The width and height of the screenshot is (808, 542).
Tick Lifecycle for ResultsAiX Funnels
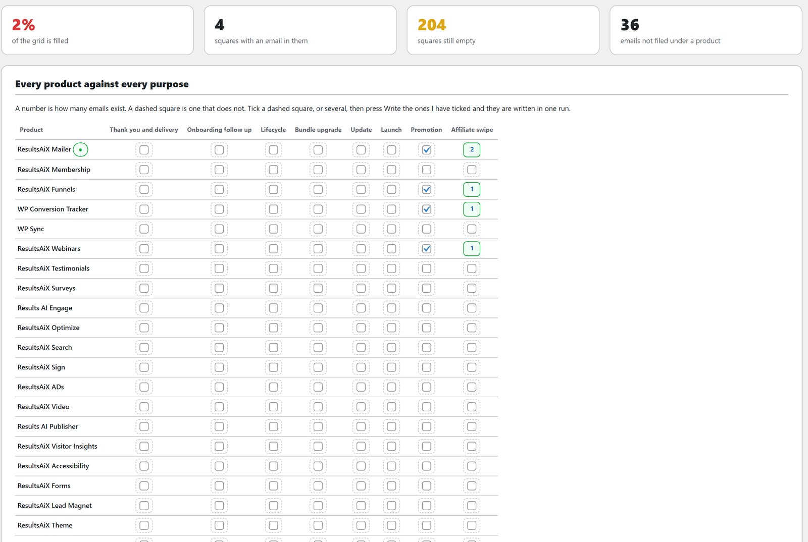pyautogui.click(x=273, y=189)
